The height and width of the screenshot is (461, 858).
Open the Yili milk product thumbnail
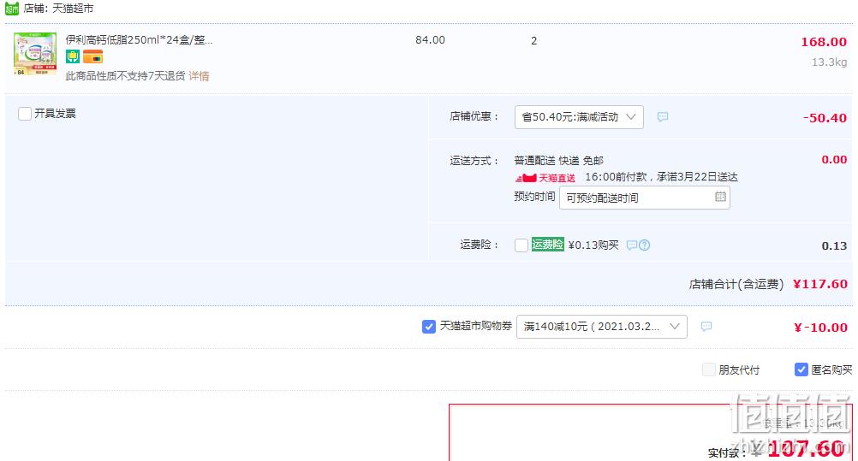pos(34,54)
